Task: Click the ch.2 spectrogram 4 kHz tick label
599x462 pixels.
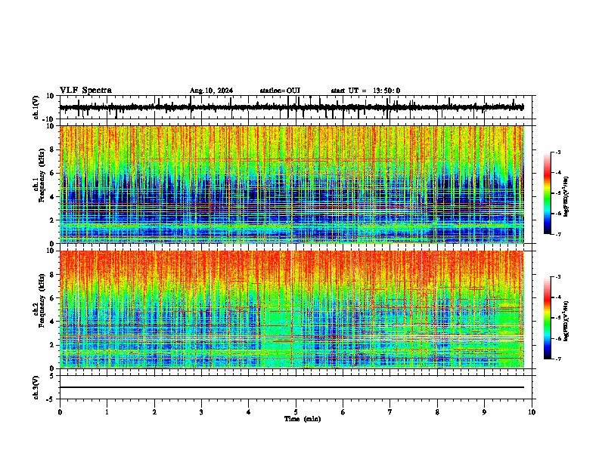Action: (x=52, y=322)
